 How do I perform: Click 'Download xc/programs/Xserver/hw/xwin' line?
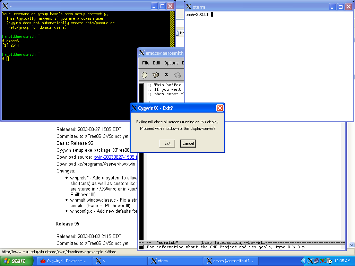(x=96, y=164)
